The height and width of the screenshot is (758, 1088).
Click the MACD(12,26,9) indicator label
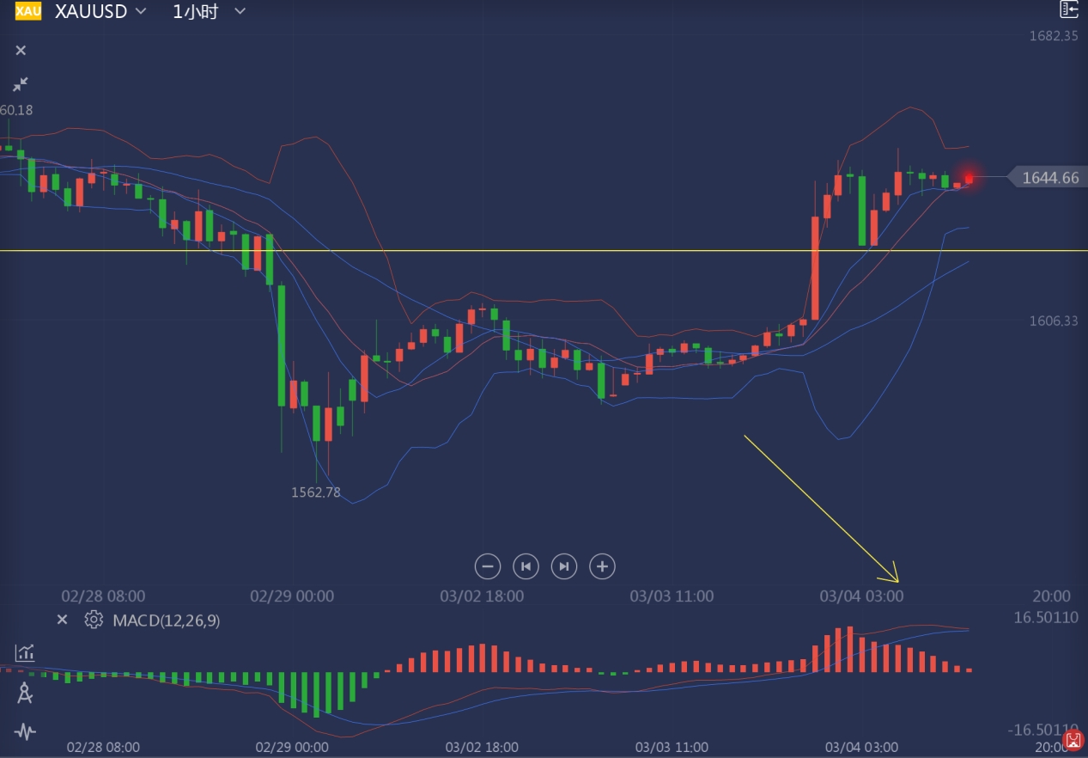(166, 620)
